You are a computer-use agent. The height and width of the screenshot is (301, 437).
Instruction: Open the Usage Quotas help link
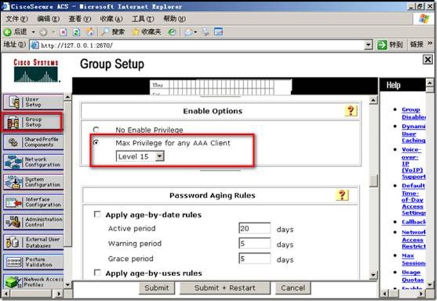tap(413, 276)
